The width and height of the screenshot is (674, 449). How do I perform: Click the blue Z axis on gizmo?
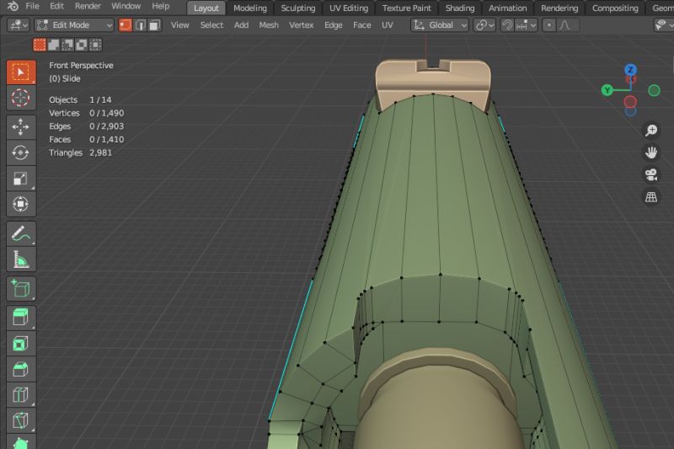[630, 70]
